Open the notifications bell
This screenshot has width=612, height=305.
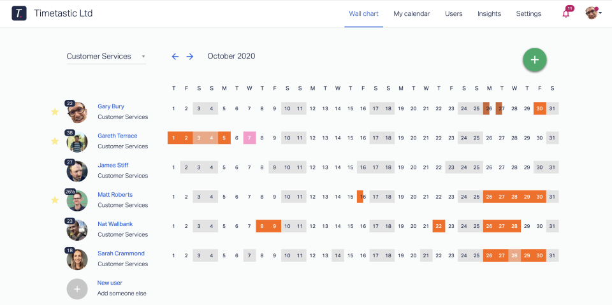point(565,13)
